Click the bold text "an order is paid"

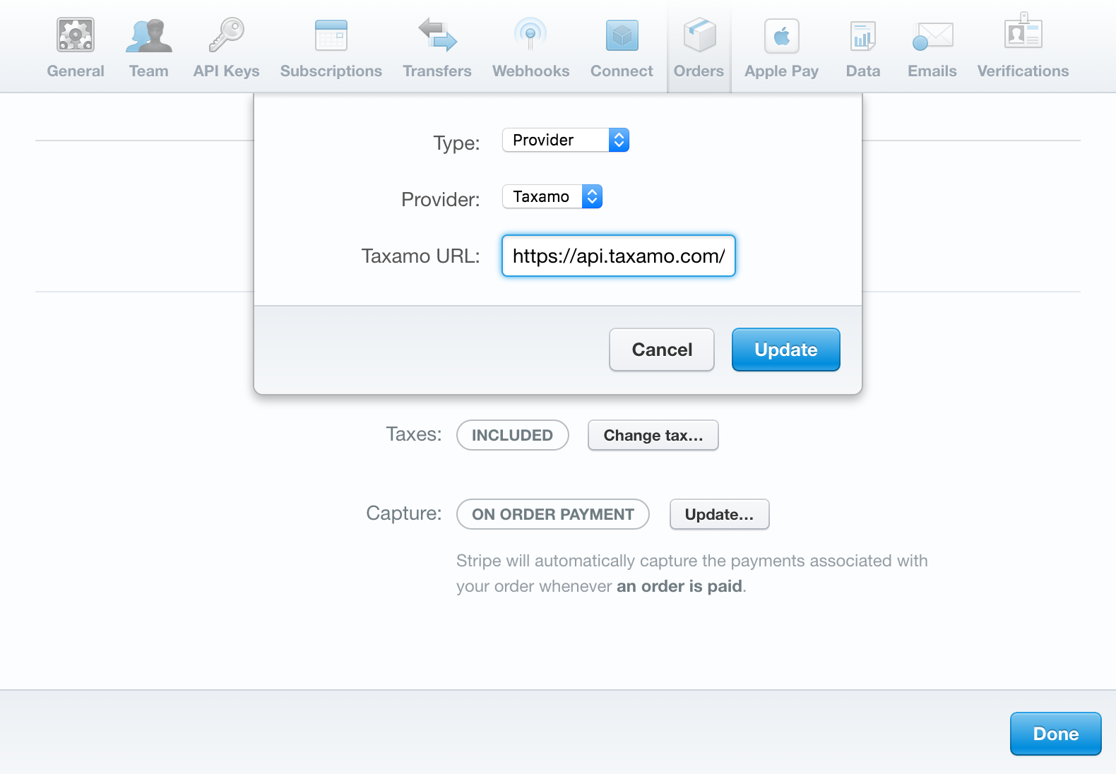(x=679, y=586)
